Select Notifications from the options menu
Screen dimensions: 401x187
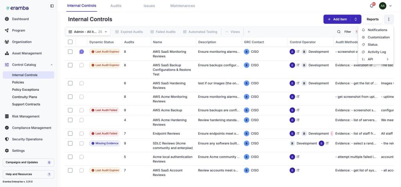pos(376,30)
